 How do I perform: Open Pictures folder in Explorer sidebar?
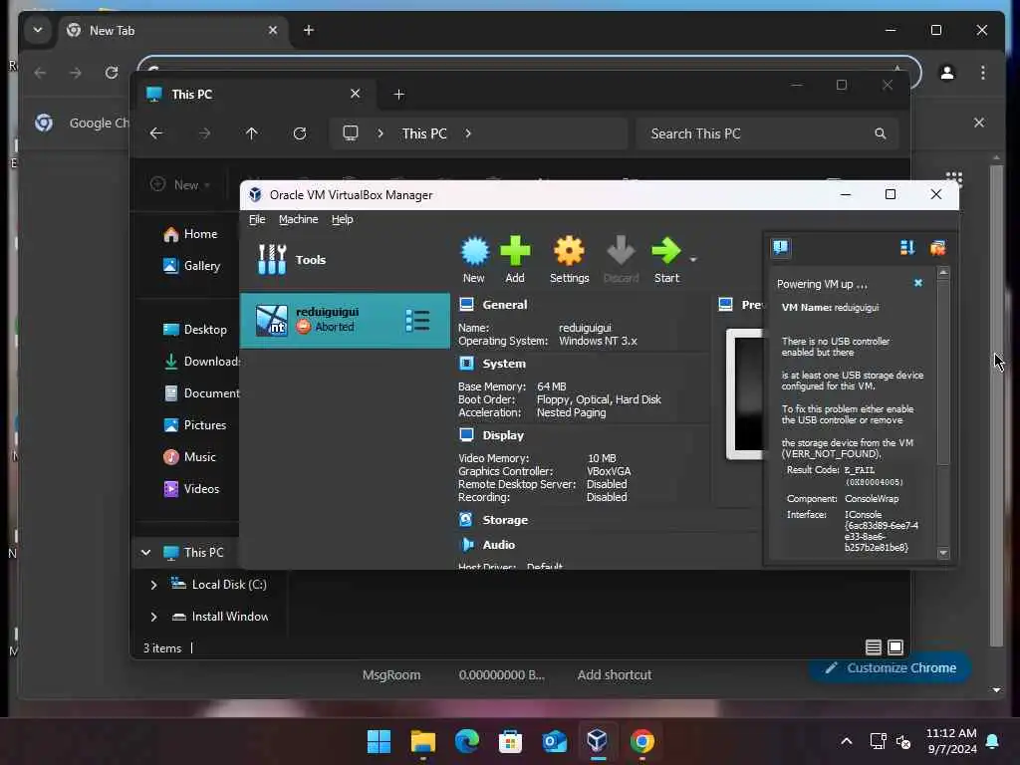[195, 424]
